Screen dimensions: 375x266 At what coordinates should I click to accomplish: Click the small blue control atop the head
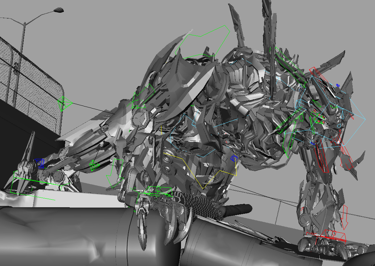pyautogui.click(x=338, y=85)
